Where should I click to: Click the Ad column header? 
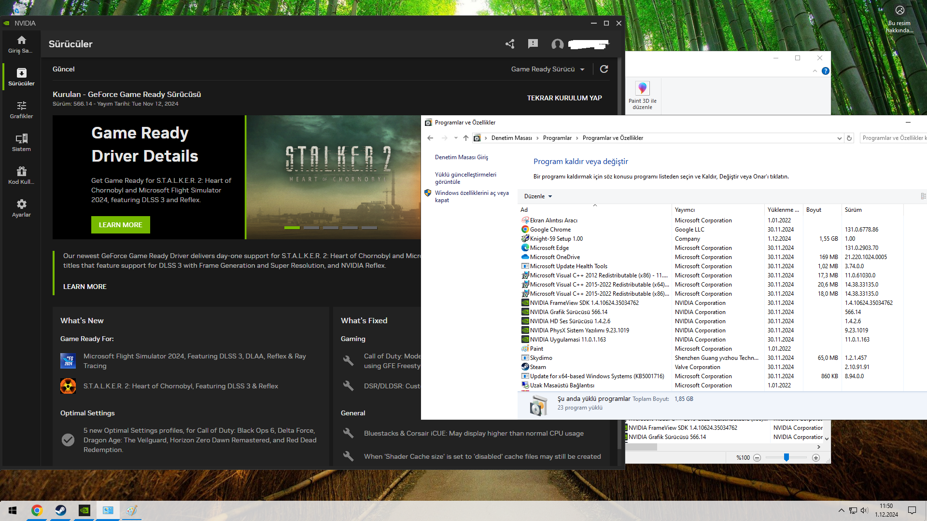click(x=524, y=210)
